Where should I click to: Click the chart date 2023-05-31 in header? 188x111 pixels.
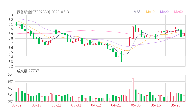(61, 12)
